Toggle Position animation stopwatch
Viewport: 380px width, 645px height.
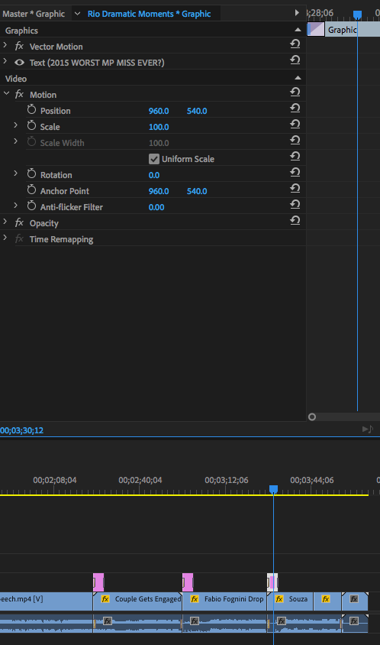(x=31, y=109)
